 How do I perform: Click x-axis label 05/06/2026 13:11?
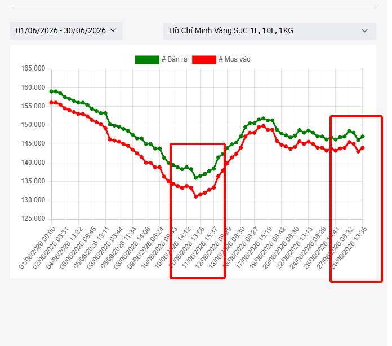91,248
